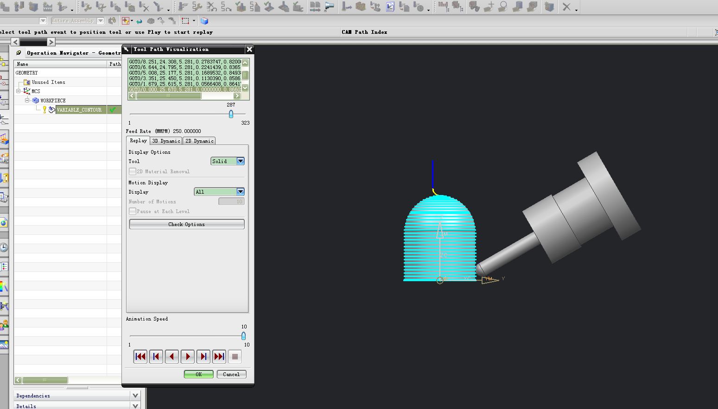The width and height of the screenshot is (718, 409).
Task: Click the List Tool Path document icon
Action: tap(255, 6)
